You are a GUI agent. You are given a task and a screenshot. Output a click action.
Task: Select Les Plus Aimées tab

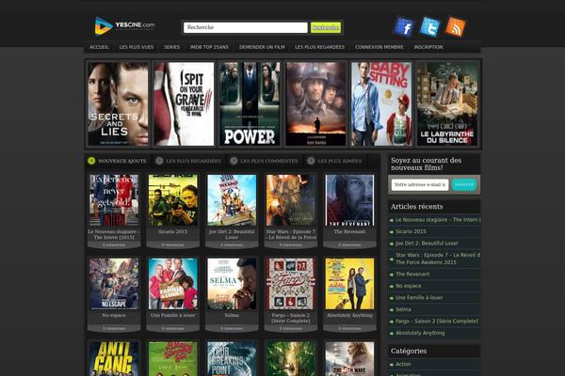point(334,161)
